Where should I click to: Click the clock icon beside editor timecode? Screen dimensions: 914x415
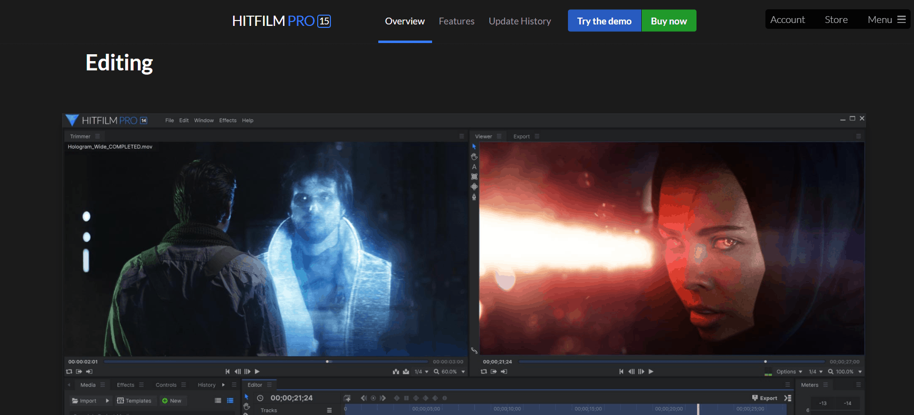(x=260, y=398)
